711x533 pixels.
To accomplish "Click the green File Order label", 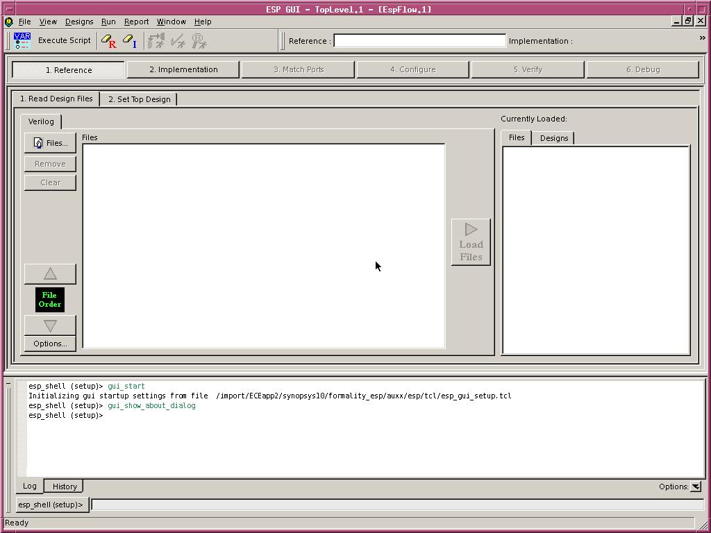I will point(50,300).
